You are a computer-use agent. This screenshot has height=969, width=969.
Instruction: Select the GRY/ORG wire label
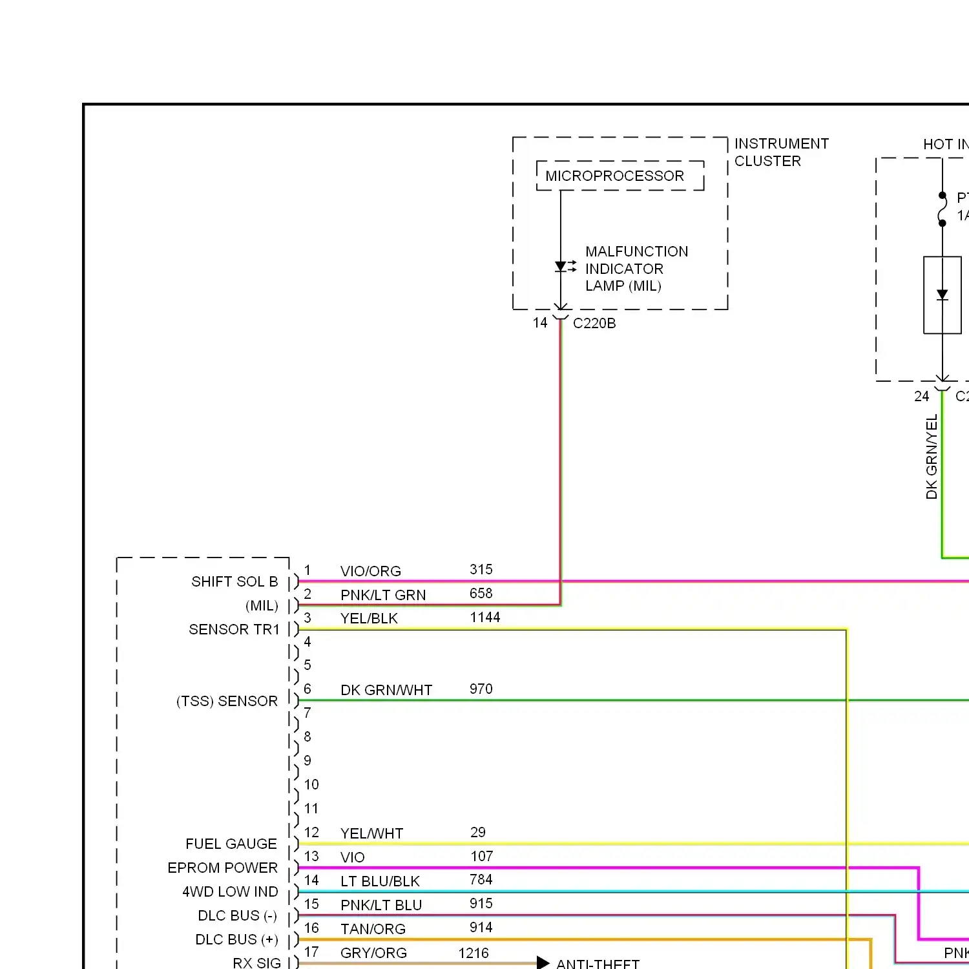point(373,953)
